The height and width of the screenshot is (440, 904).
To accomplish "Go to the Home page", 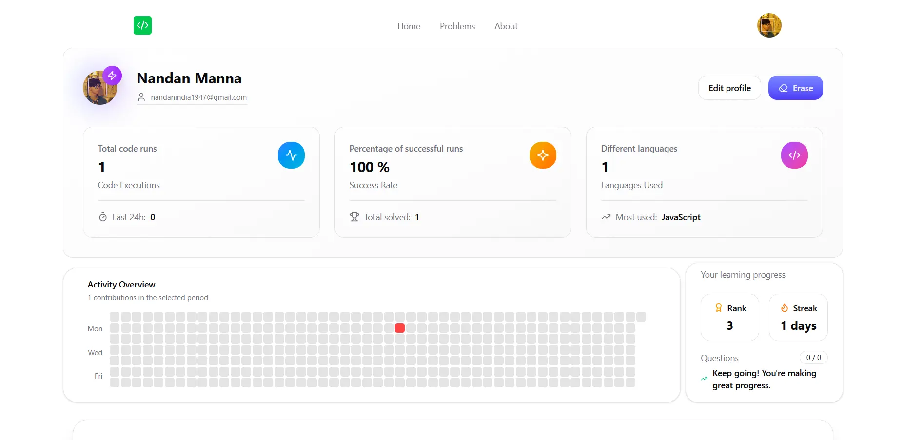I will (409, 26).
